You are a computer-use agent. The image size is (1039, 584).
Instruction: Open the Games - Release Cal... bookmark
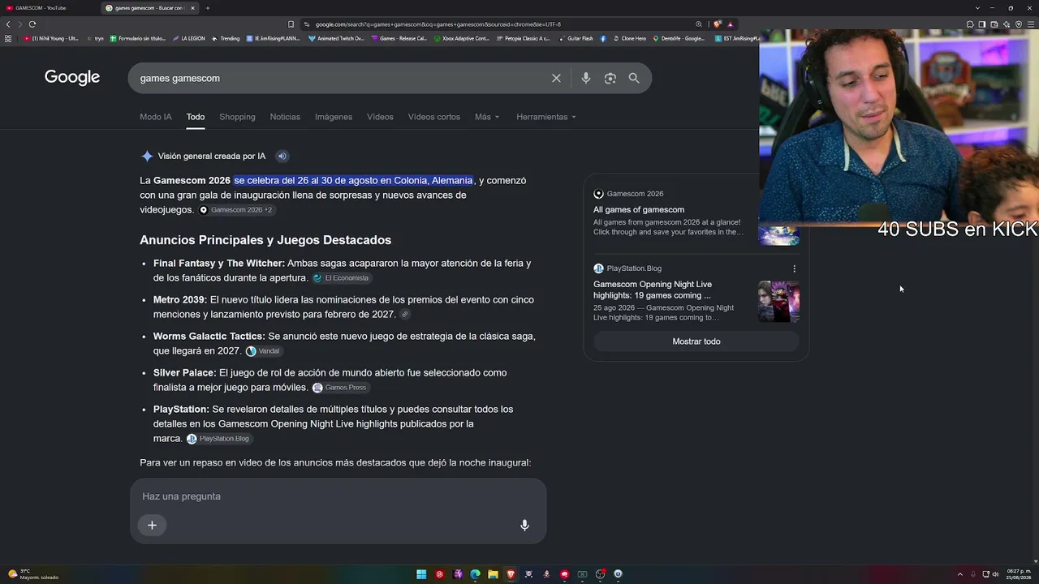pyautogui.click(x=399, y=38)
